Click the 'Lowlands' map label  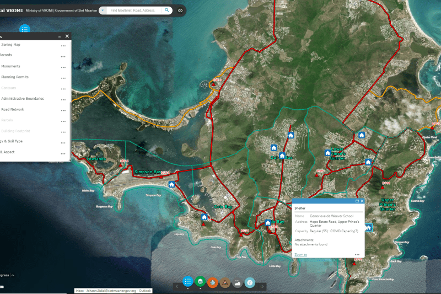tap(96, 159)
